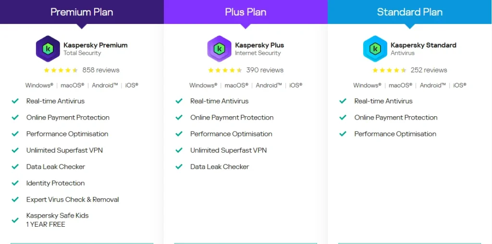Click checkmark beside Identity Protection
The image size is (492, 244).
pyautogui.click(x=15, y=183)
